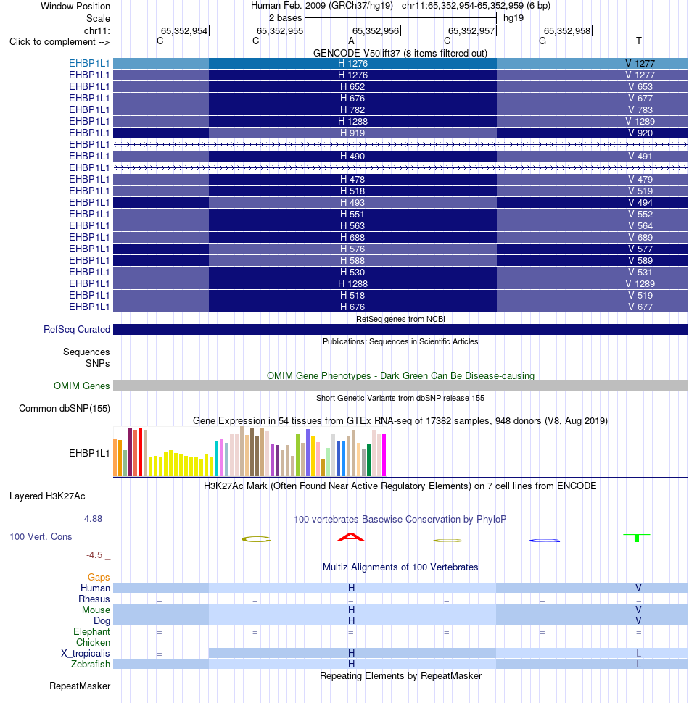The height and width of the screenshot is (703, 689).
Task: Select the T base in the sequence row
Action: tap(639, 41)
